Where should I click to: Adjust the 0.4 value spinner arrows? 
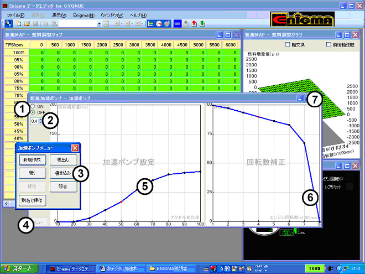point(40,121)
